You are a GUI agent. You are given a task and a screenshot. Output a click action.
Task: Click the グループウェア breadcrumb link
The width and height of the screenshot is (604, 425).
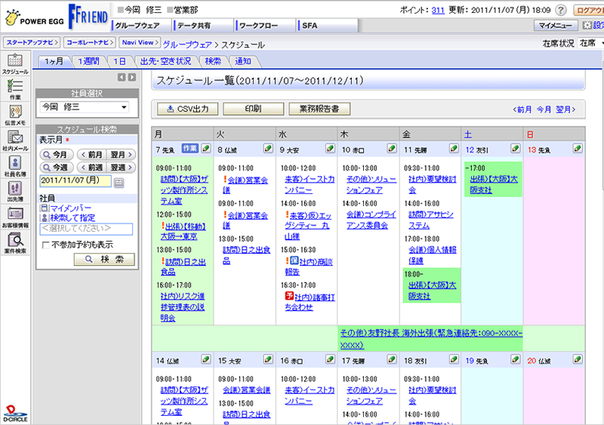[x=187, y=45]
